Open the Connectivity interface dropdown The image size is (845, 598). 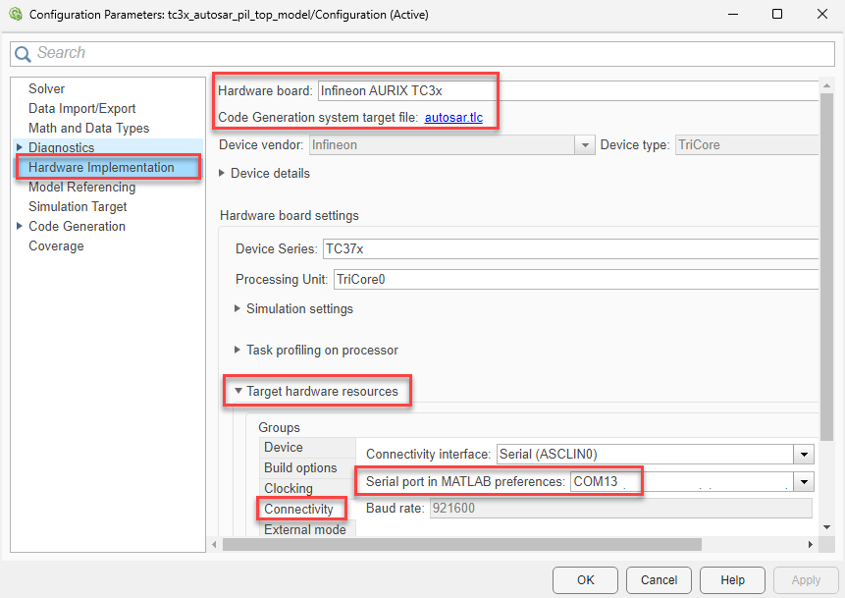(804, 454)
